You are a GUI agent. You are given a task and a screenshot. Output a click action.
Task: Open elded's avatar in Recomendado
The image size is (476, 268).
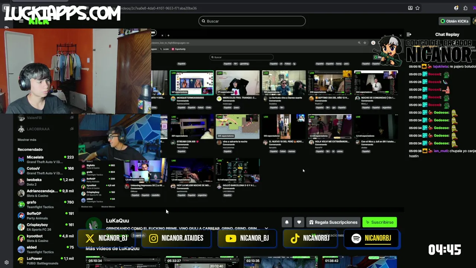click(21, 249)
